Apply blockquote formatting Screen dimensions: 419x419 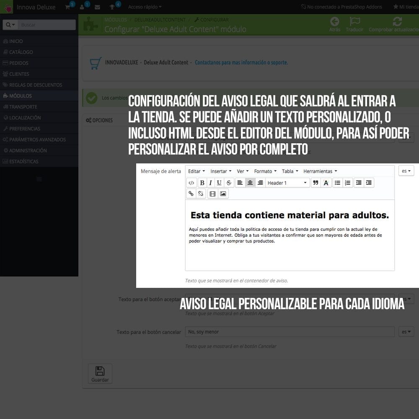(x=316, y=183)
